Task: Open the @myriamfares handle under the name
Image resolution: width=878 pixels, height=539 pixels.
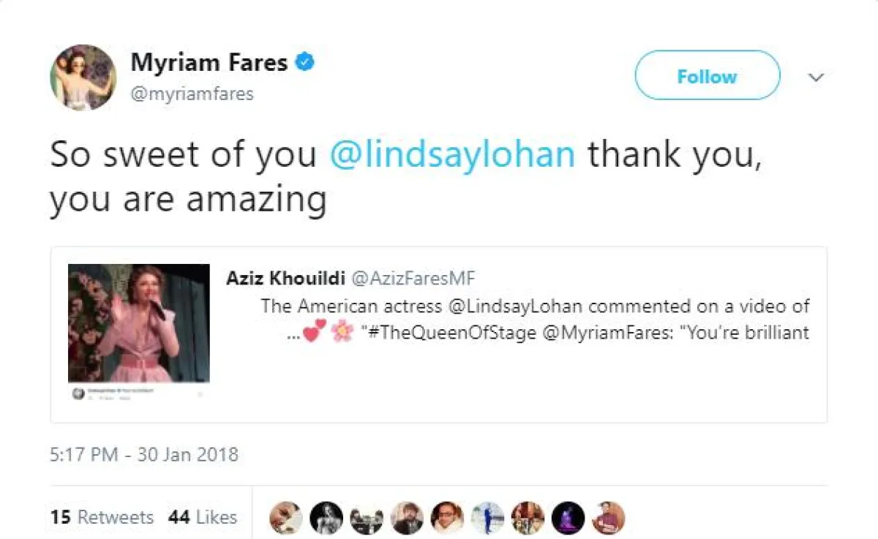Action: 192,94
